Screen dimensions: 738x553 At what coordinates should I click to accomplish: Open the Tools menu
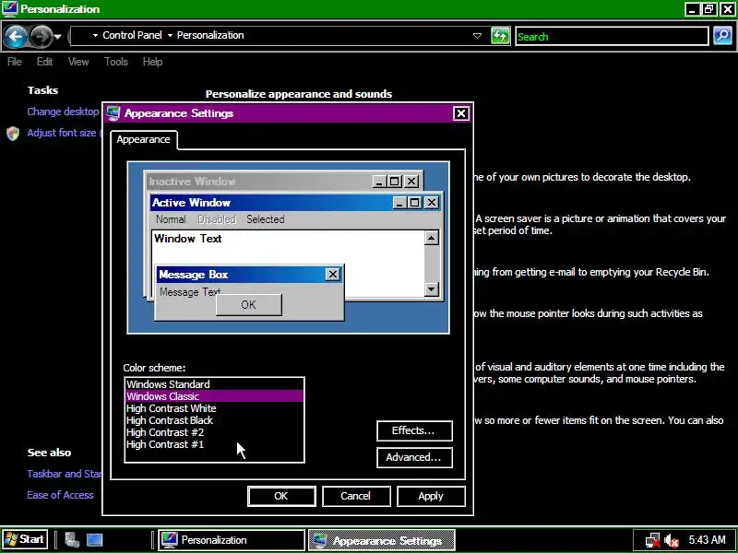116,62
